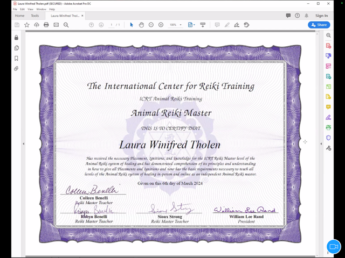Click the Print file icon
The image size is (345, 258).
46,25
